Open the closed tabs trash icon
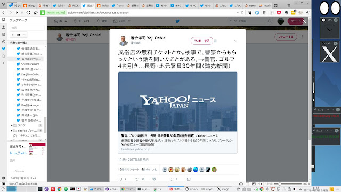Screen dimensions: 341x192 tap(289, 6)
